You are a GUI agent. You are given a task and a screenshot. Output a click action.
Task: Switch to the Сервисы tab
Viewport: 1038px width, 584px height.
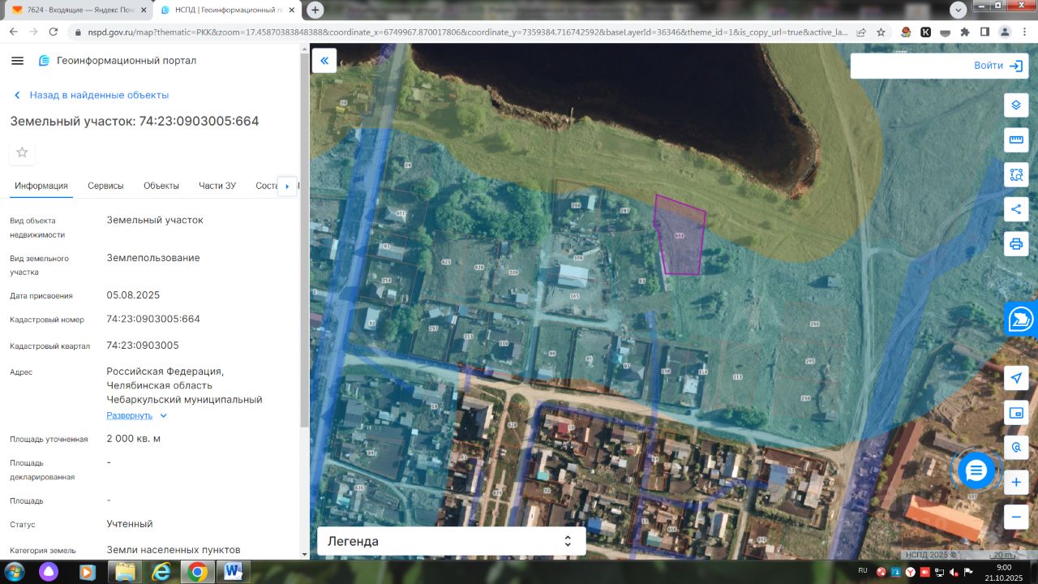(105, 186)
